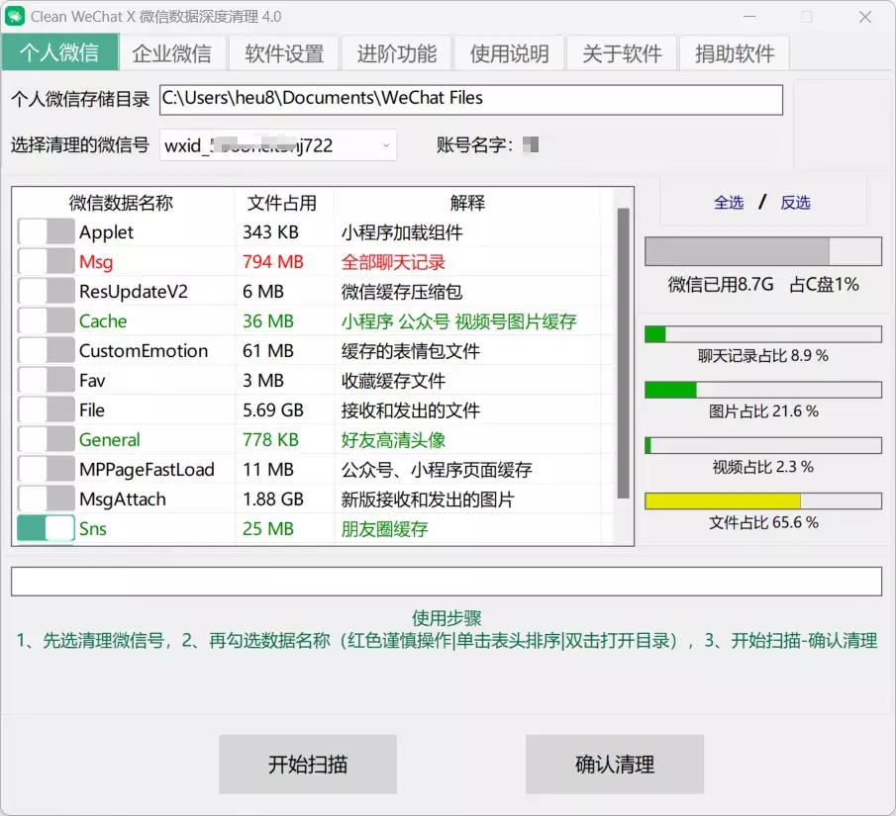Disable the Sns row switch
The width and height of the screenshot is (896, 816).
pyautogui.click(x=46, y=529)
